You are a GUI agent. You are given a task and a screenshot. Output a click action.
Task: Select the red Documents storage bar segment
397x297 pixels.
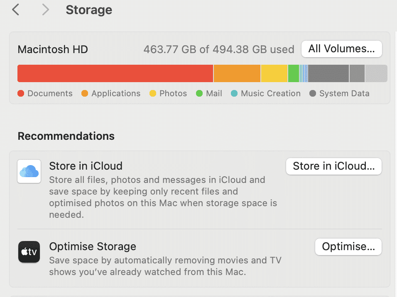pos(115,73)
